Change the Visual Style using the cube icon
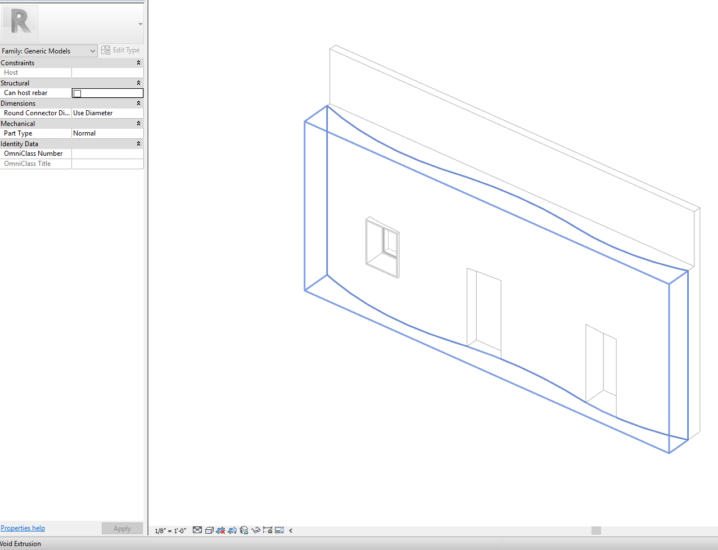 click(209, 530)
